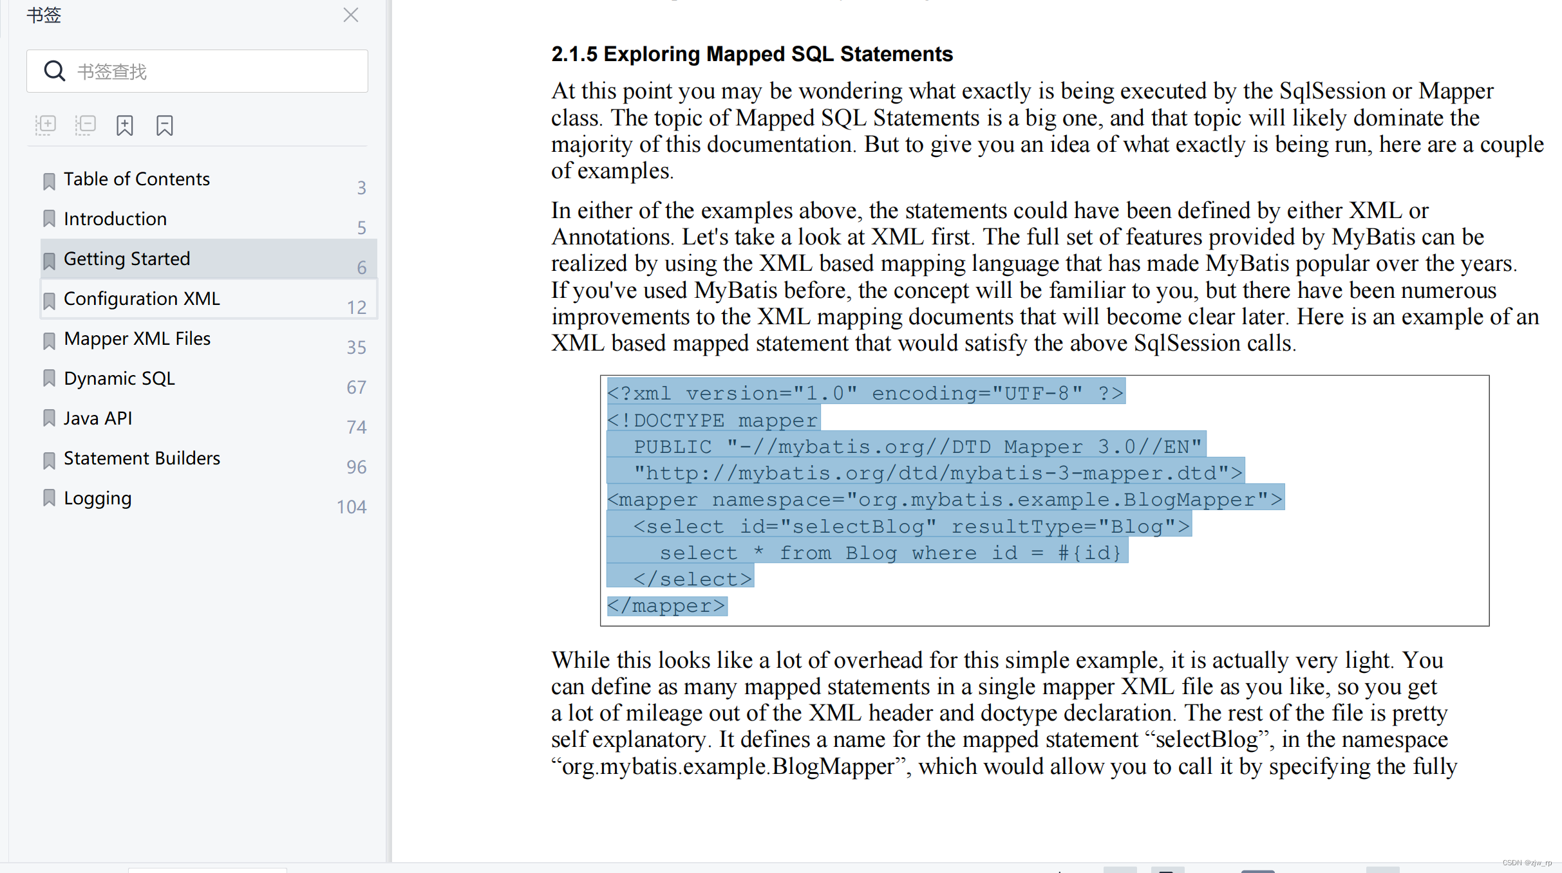Click the bookmark icon beside Dynamic SQL
This screenshot has width=1562, height=873.
coord(49,378)
